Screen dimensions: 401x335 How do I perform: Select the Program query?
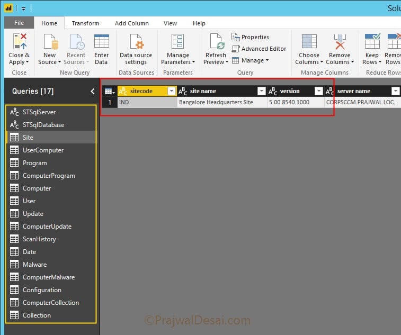pyautogui.click(x=51, y=163)
